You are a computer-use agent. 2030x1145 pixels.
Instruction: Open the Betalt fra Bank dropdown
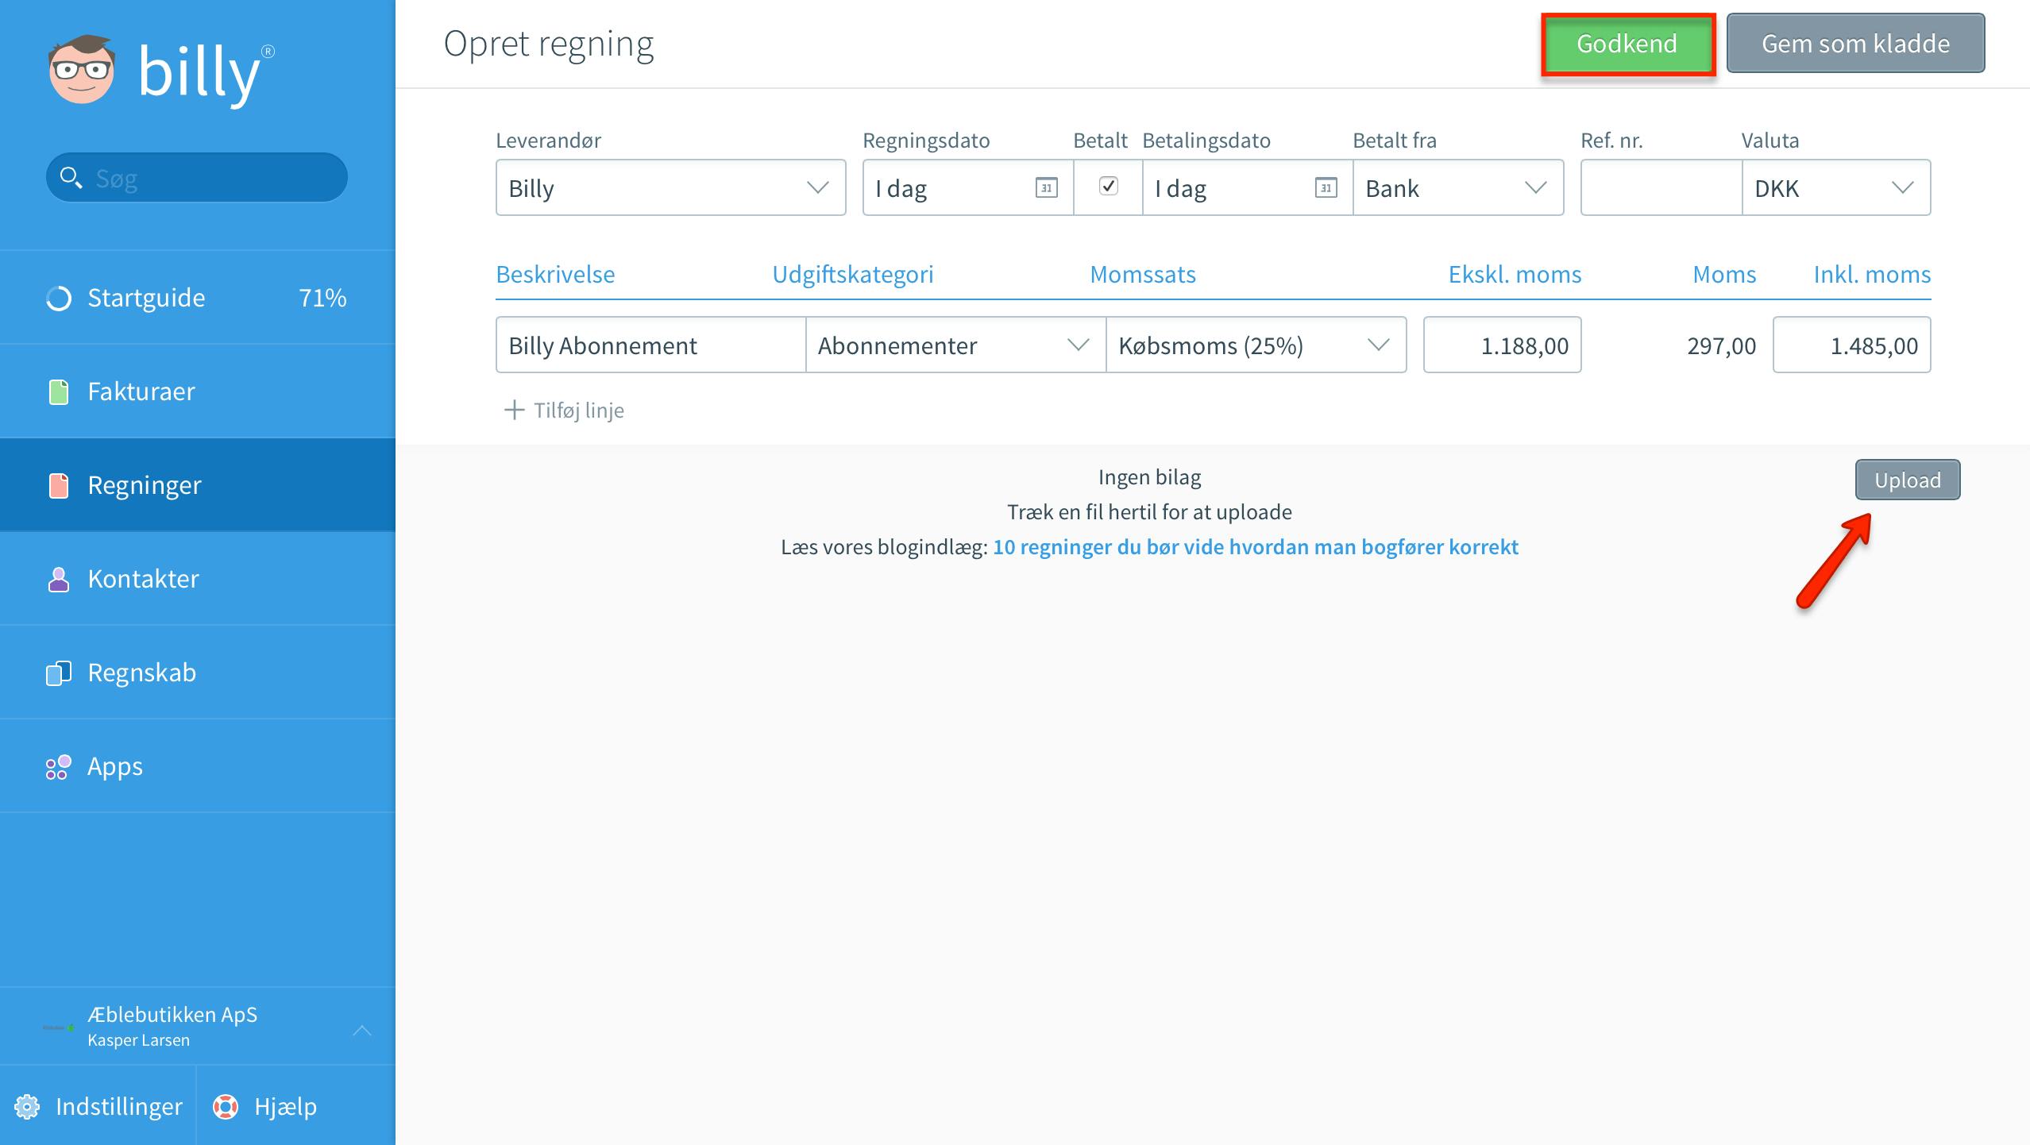pyautogui.click(x=1458, y=187)
